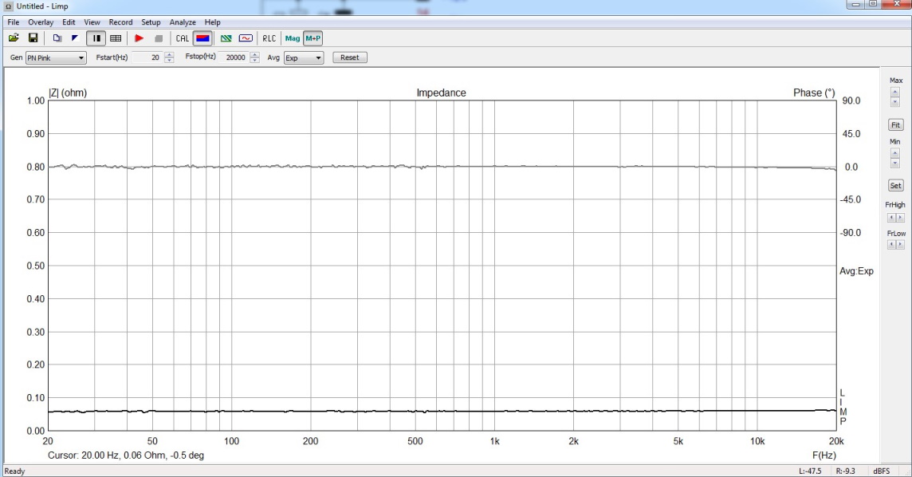This screenshot has height=477, width=912.
Task: Click the Max up arrow
Action: coord(895,92)
